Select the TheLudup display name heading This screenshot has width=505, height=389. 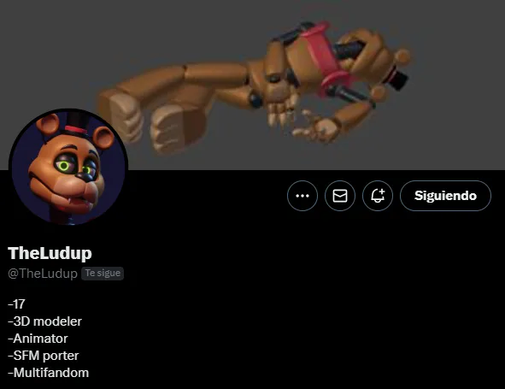click(x=50, y=253)
